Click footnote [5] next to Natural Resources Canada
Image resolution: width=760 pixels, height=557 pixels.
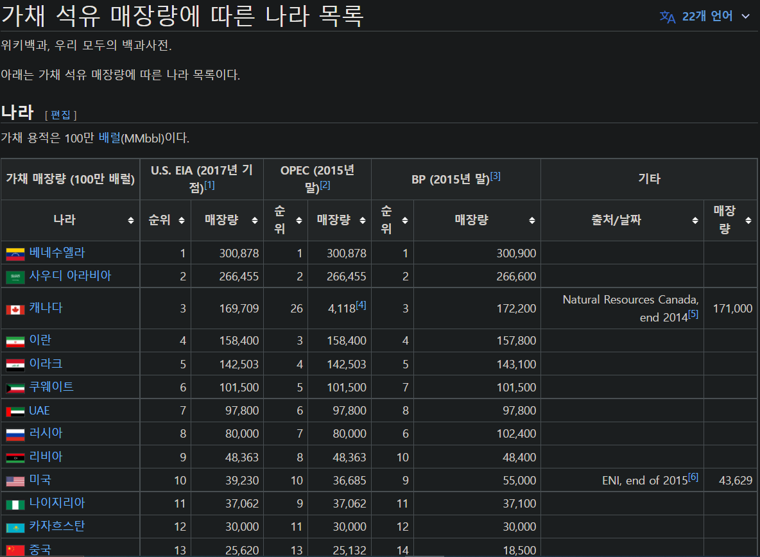pyautogui.click(x=694, y=314)
